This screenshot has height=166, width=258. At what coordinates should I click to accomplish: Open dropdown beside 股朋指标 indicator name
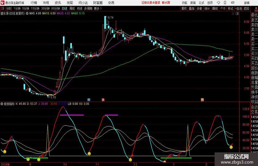[2, 104]
